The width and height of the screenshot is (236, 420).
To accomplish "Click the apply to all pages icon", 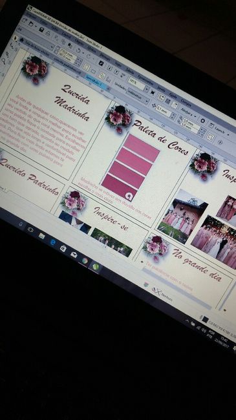I will point(102,76).
